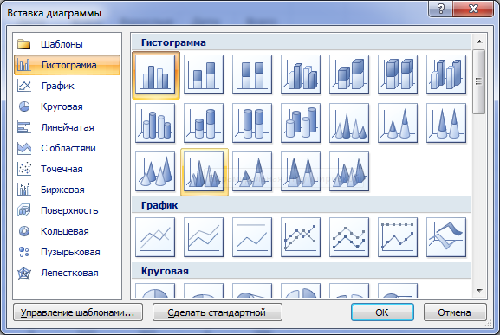Select the first pie chart thumbnail
Screen dimensions: 500x335
(x=155, y=290)
